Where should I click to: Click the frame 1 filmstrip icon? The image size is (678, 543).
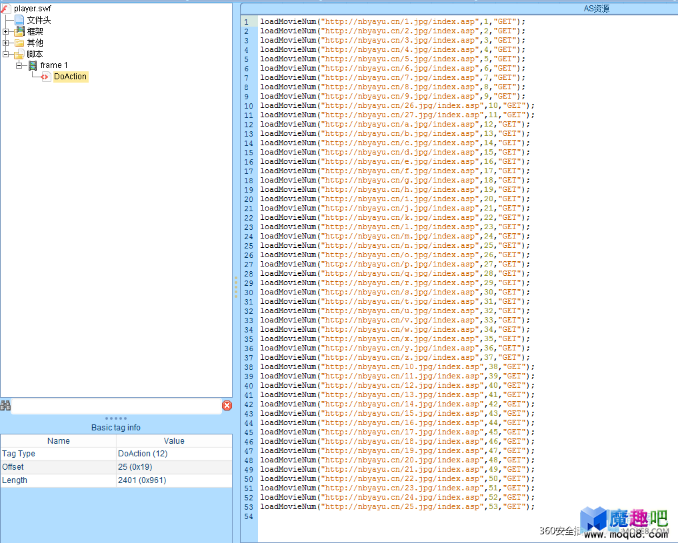pos(33,65)
